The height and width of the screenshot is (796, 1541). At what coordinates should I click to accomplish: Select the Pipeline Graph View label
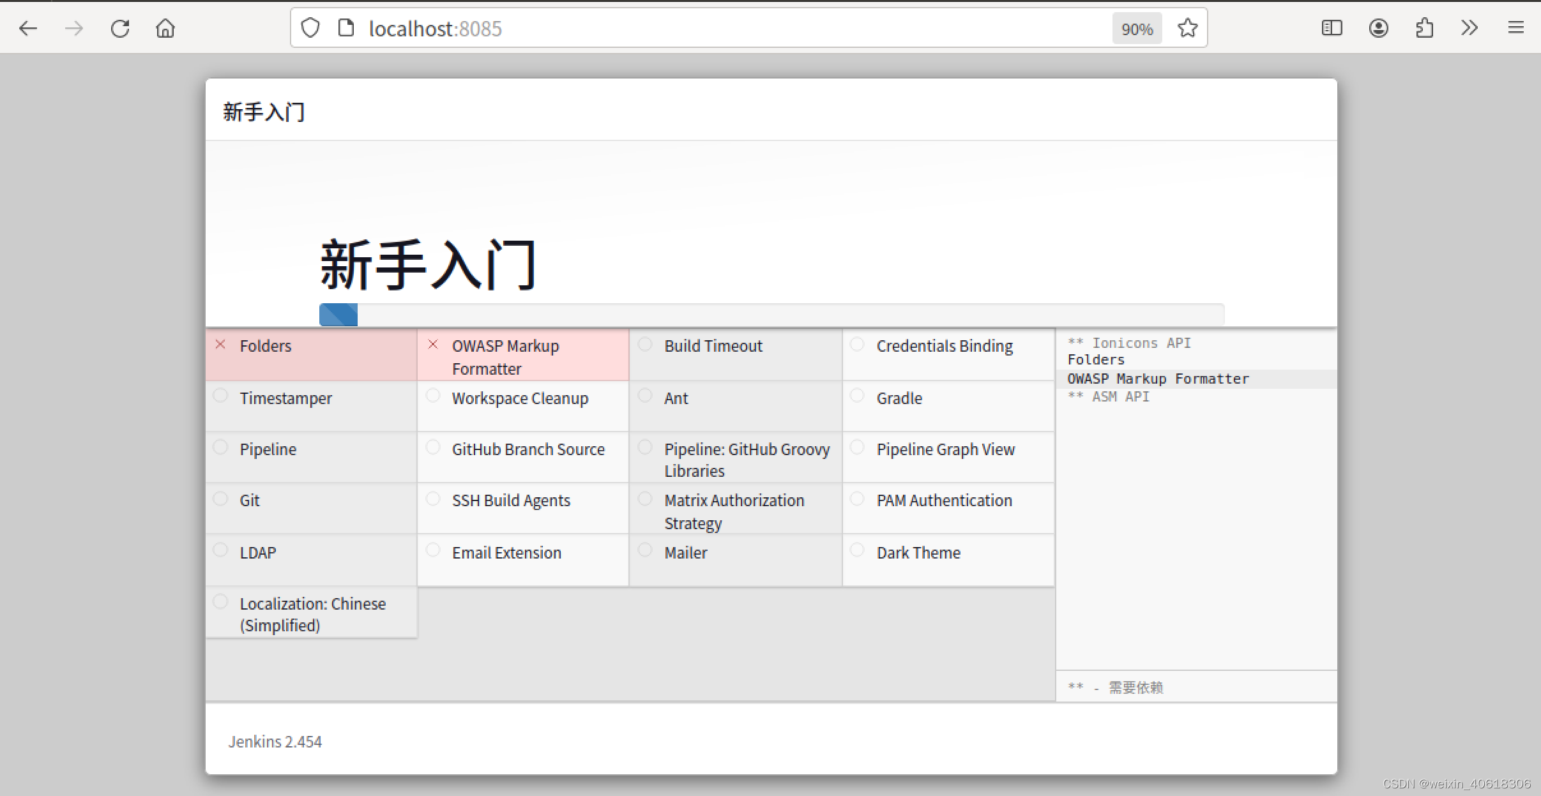pyautogui.click(x=945, y=449)
